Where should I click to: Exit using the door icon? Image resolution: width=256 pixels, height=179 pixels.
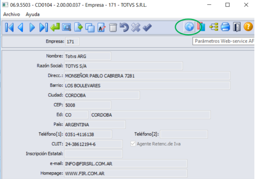coord(237,27)
